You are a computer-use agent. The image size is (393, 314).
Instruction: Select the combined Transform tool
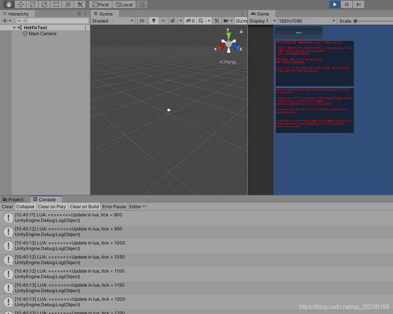coord(68,4)
